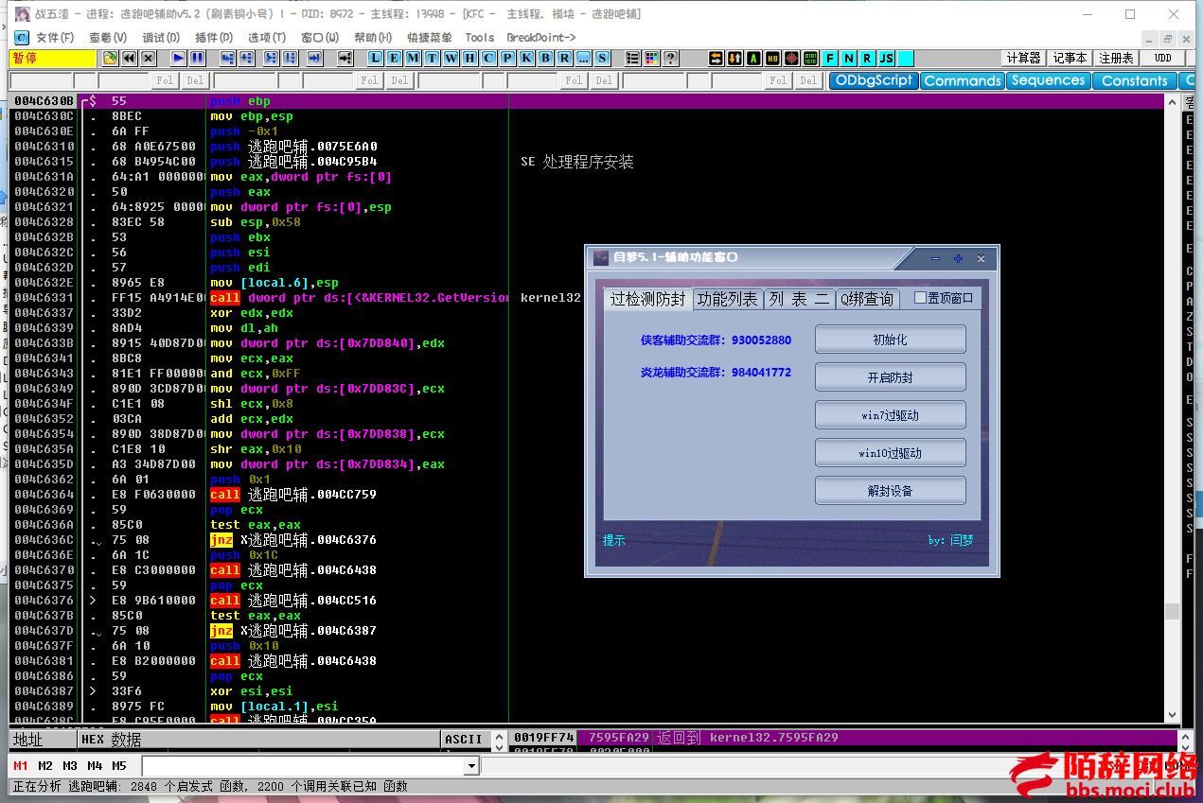The width and height of the screenshot is (1203, 803).
Task: Click the win10过驱动 button
Action: (x=890, y=453)
